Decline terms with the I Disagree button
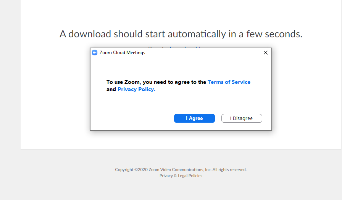The image size is (342, 200). (x=242, y=118)
